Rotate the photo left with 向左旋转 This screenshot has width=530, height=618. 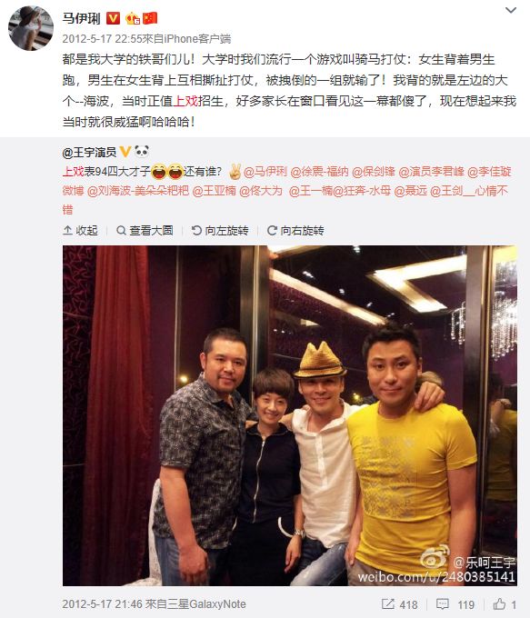point(220,230)
